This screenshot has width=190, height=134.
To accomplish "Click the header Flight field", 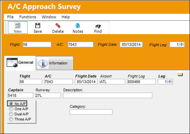I will 37,44.
